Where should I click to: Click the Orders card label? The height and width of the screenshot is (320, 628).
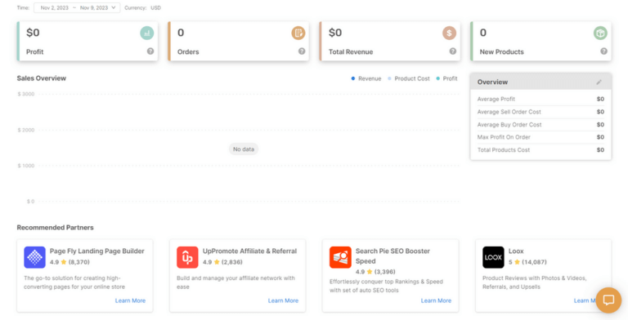pyautogui.click(x=188, y=52)
